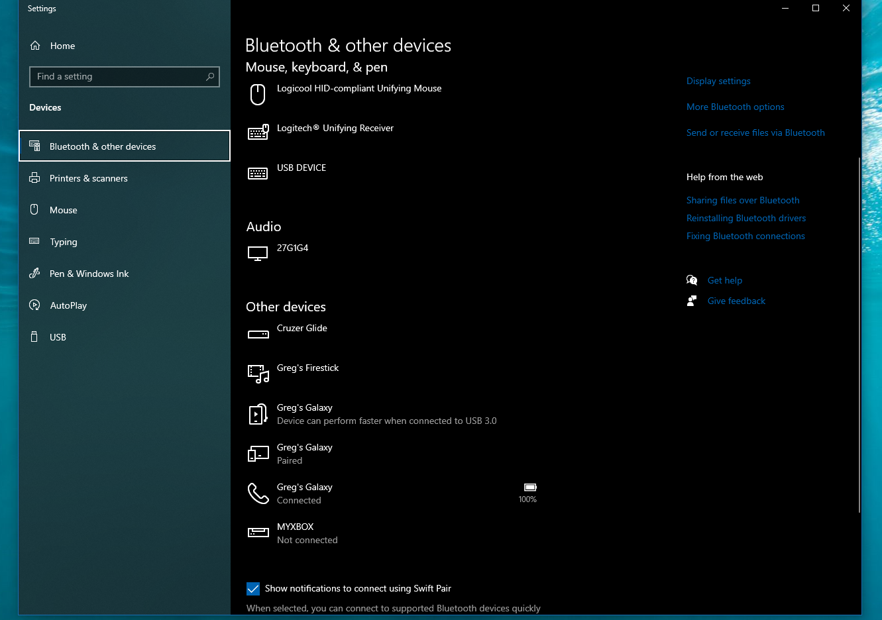Select the USB DEVICE entry
The height and width of the screenshot is (620, 882).
(392, 174)
